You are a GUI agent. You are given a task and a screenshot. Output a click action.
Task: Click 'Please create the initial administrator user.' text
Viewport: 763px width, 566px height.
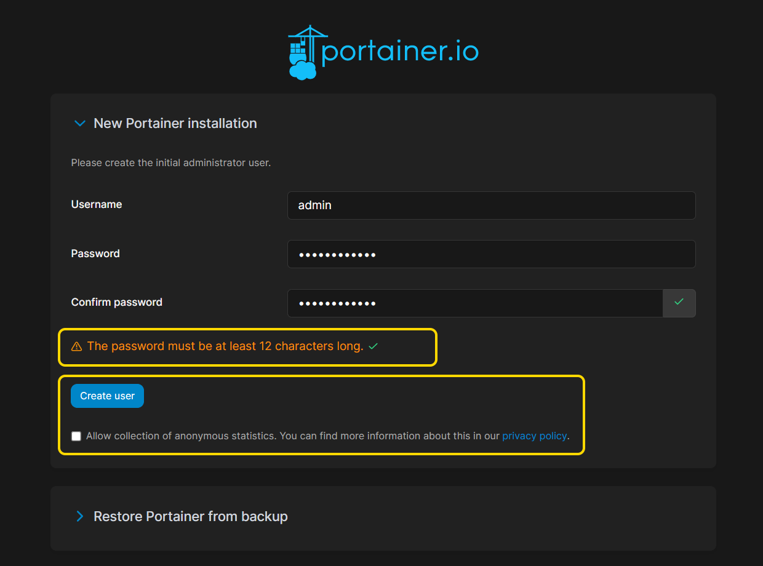click(x=171, y=163)
